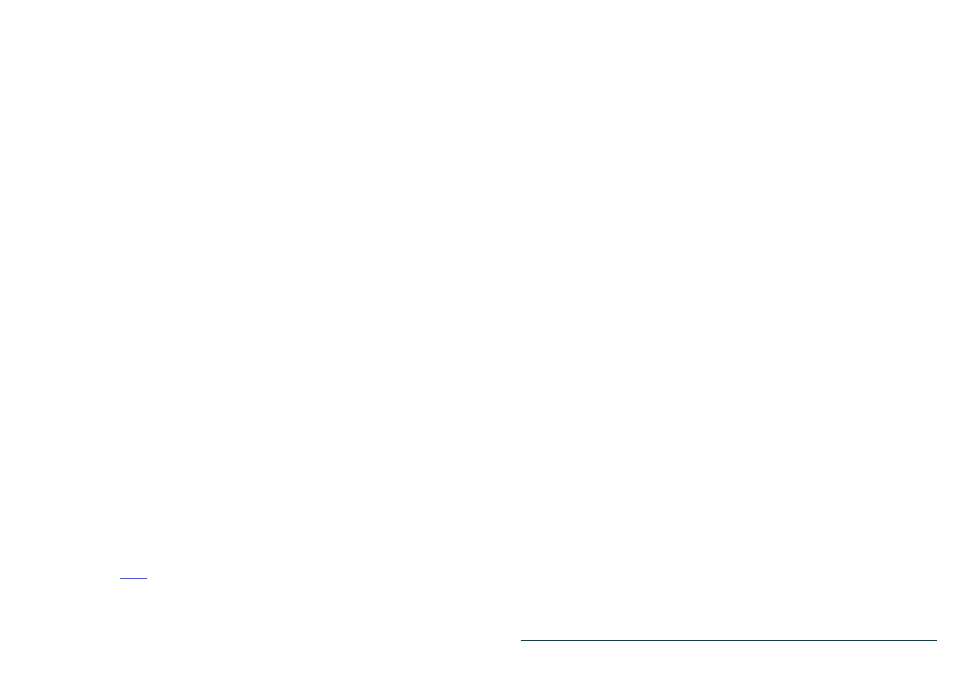972x687 pixels.
Task: Click the blue underlined link on left page
Action: click(133, 578)
